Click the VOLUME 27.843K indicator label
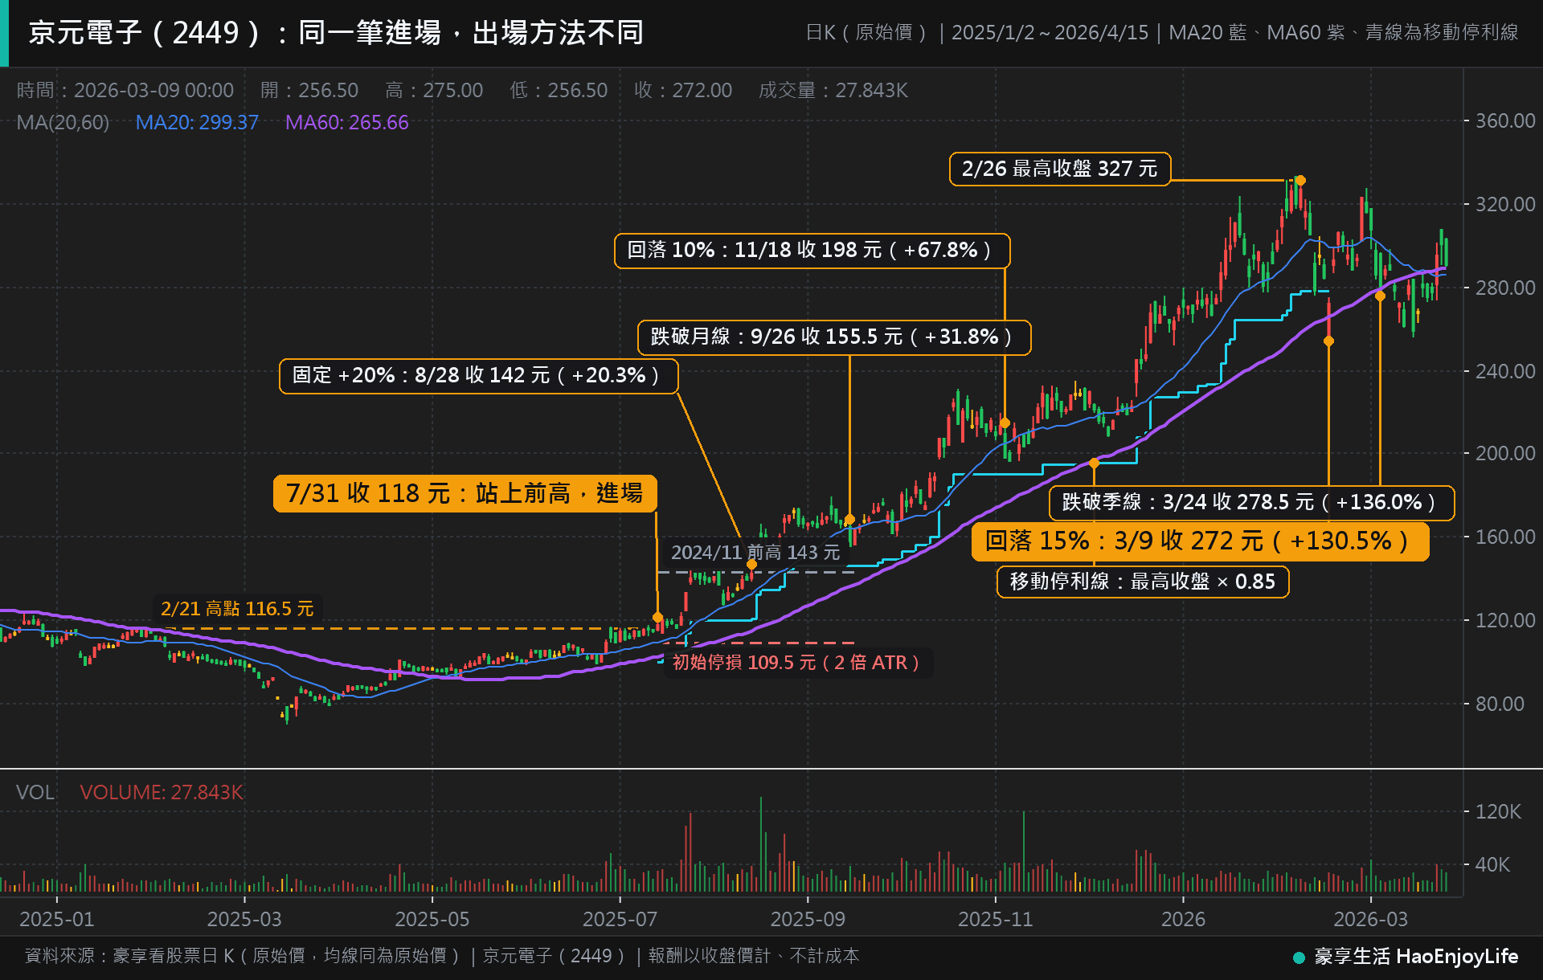 click(162, 793)
